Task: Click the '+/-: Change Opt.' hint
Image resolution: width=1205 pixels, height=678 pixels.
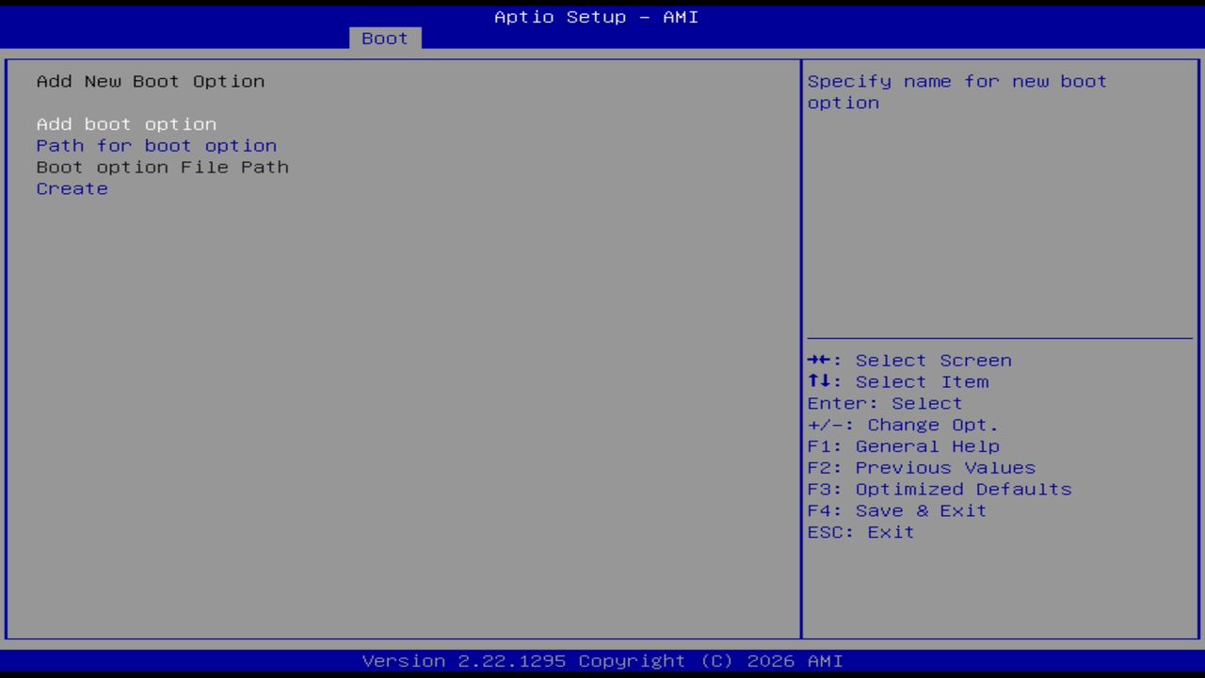Action: pyautogui.click(x=903, y=426)
